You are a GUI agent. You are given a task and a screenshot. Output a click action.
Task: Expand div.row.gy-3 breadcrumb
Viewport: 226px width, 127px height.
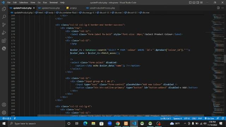pyautogui.click(x=87, y=13)
